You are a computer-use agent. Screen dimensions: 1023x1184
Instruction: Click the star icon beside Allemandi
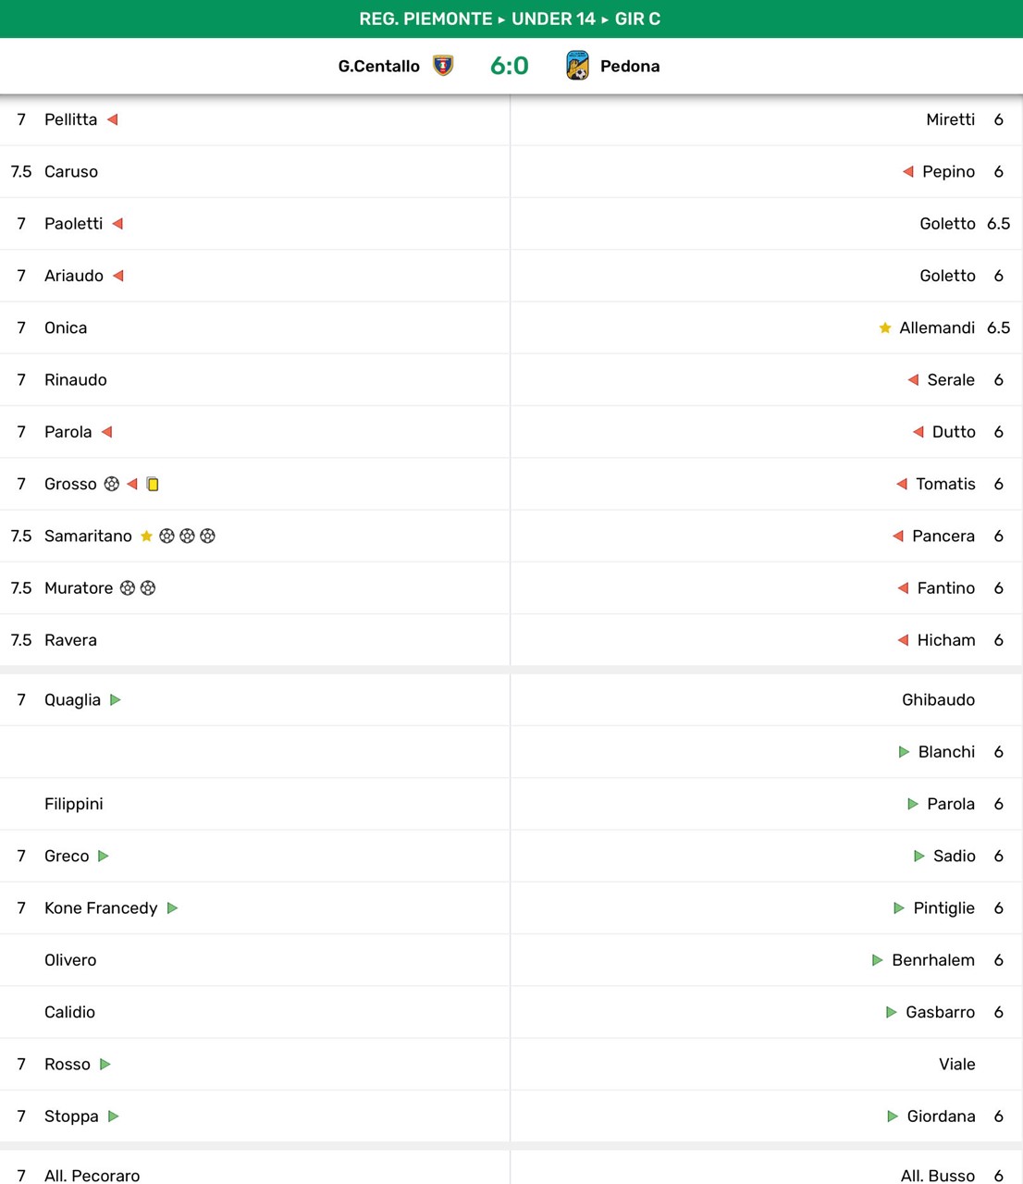pos(885,328)
